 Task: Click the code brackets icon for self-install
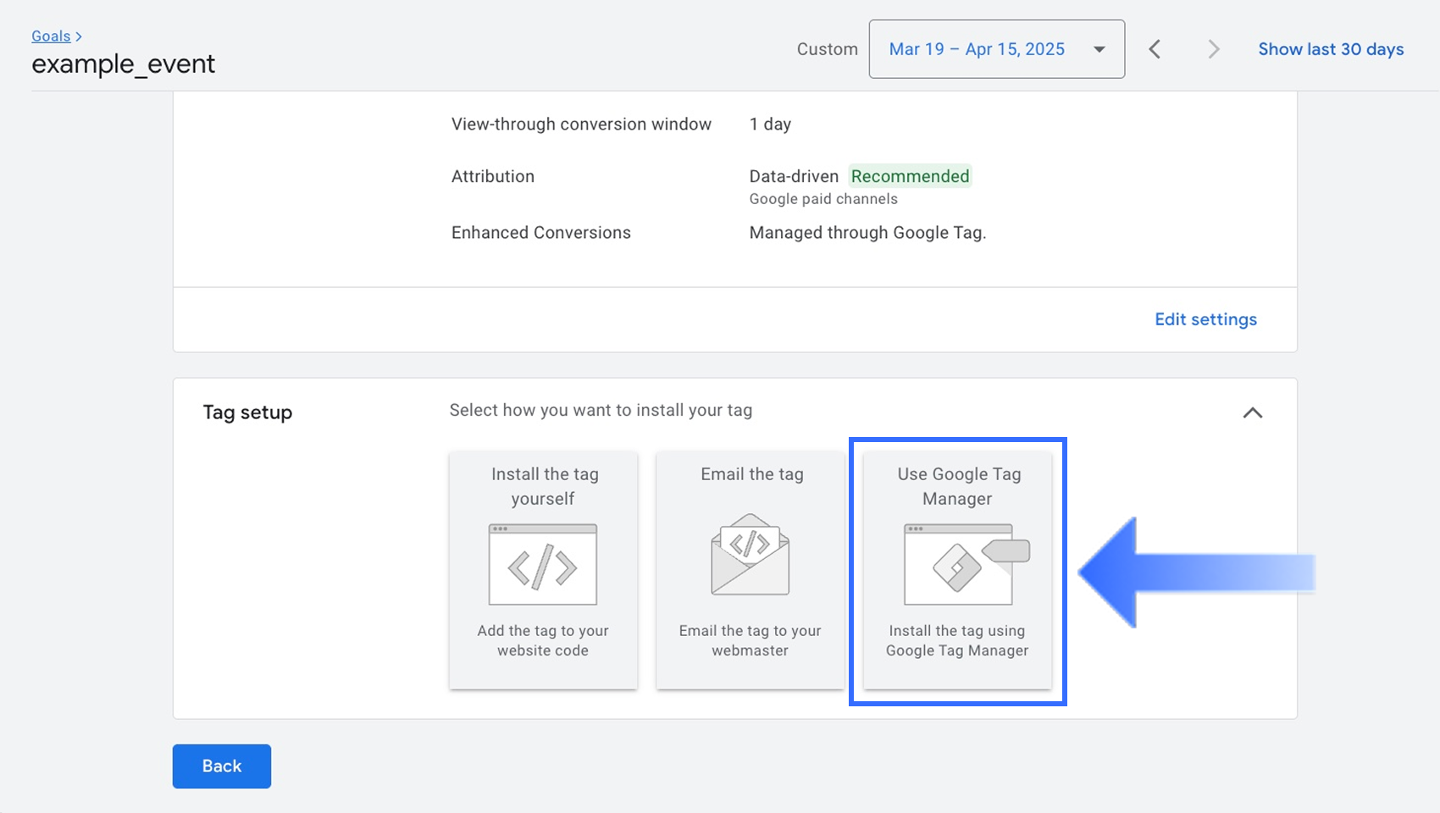543,565
